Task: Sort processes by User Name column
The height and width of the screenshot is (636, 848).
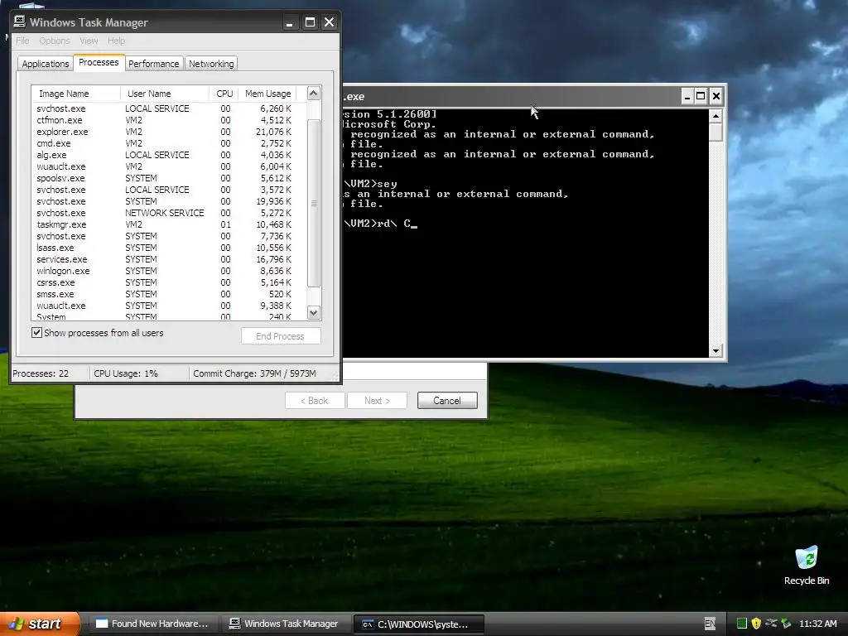Action: (165, 94)
